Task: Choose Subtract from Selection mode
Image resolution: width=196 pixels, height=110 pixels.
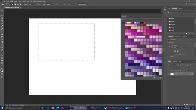Action: (18, 4)
